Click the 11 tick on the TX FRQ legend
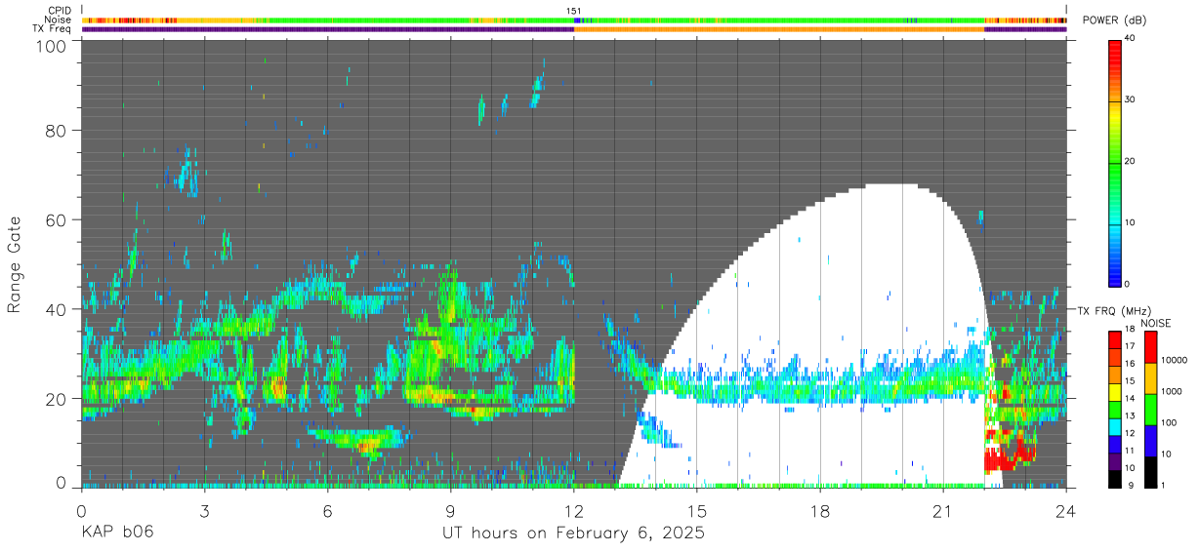This screenshot has height=553, width=1199. pyautogui.click(x=1130, y=451)
